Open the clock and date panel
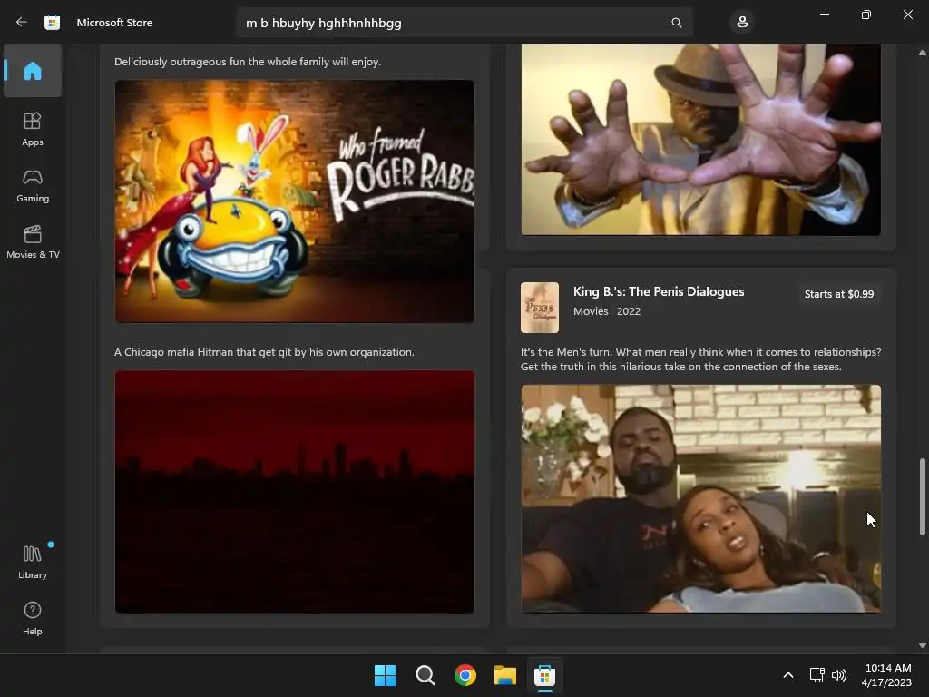Image resolution: width=929 pixels, height=697 pixels. 886,675
